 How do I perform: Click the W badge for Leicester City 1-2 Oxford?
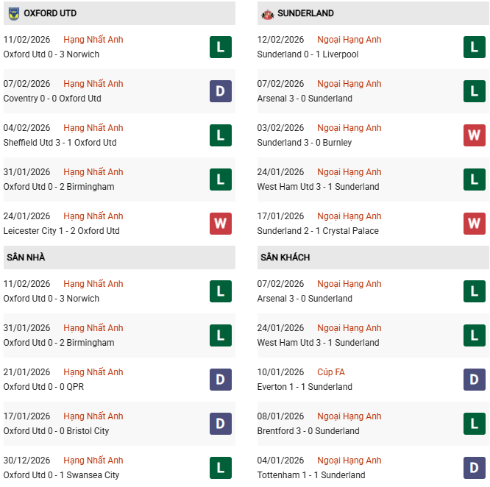220,224
